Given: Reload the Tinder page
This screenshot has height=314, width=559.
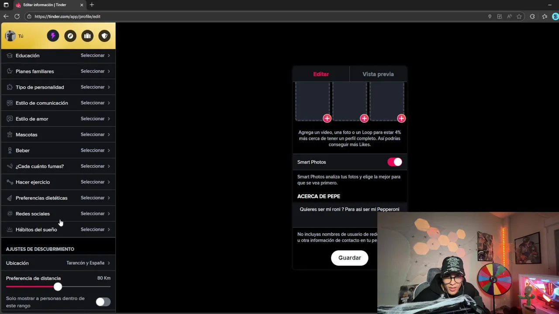Looking at the screenshot, I should click(17, 17).
